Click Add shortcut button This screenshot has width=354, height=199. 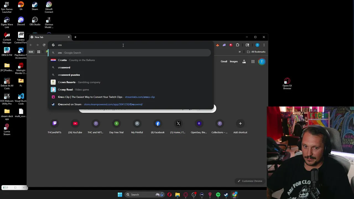(x=240, y=127)
